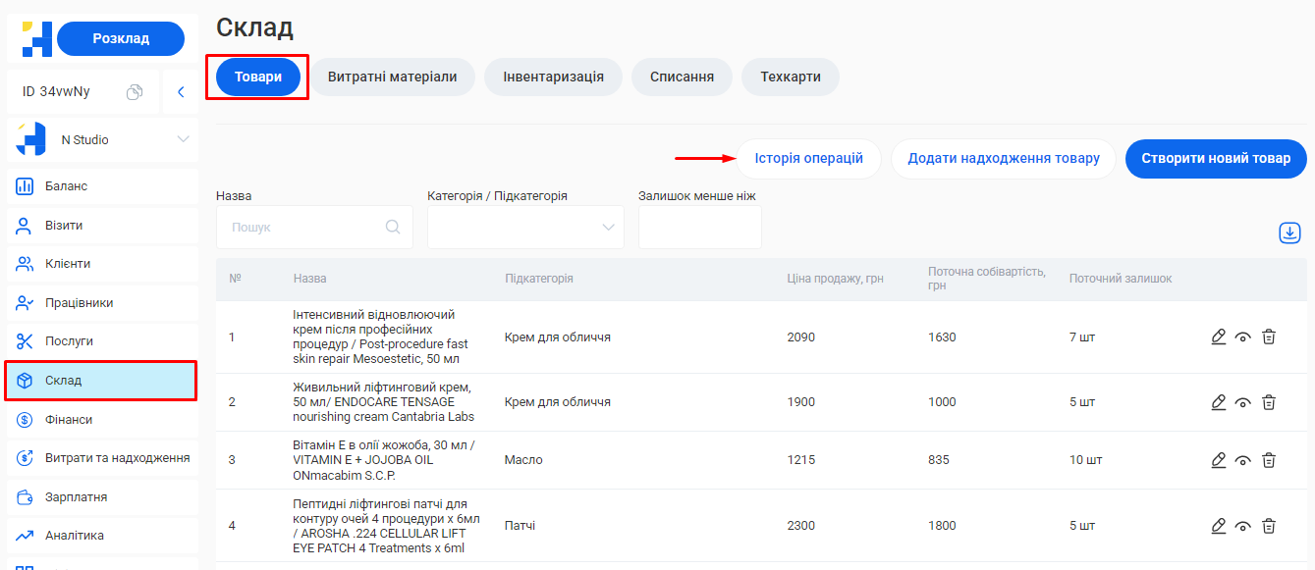Screen dimensions: 1315x570
Task: Switch to the Інвентаризація tab
Action: (x=553, y=77)
